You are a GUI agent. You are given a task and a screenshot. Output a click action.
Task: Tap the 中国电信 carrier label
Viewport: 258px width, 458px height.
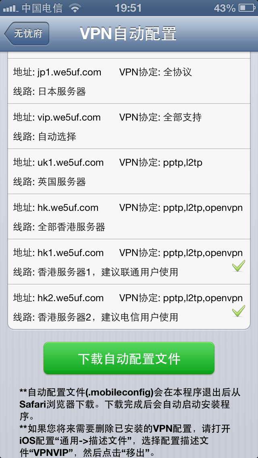[x=42, y=8]
